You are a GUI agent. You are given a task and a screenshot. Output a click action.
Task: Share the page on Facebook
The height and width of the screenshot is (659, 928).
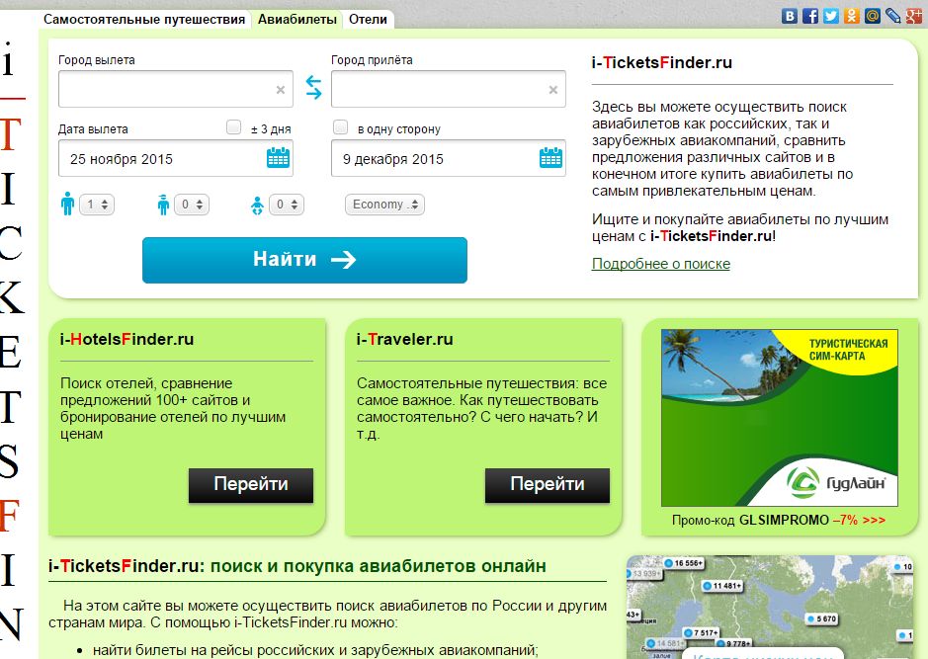(x=810, y=16)
